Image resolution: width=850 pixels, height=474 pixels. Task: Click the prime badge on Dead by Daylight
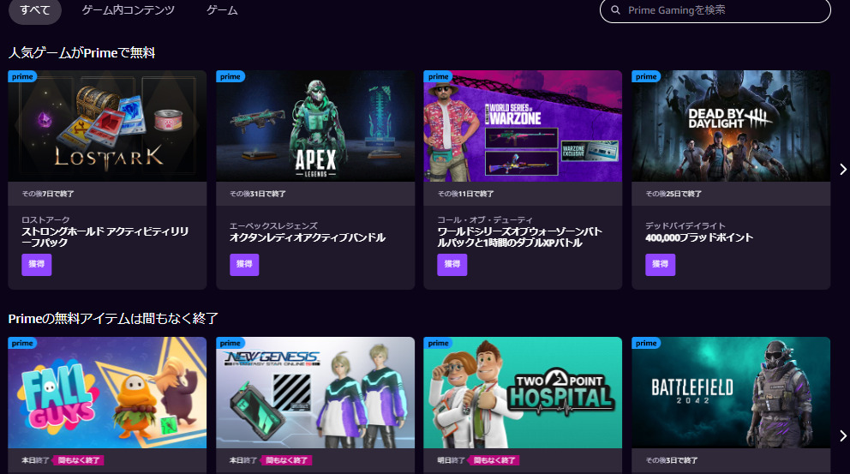(x=646, y=76)
